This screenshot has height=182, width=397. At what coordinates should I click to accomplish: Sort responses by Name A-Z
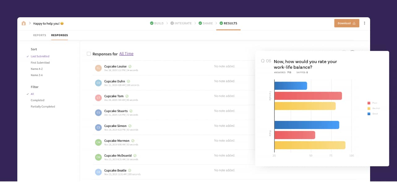tap(36, 69)
